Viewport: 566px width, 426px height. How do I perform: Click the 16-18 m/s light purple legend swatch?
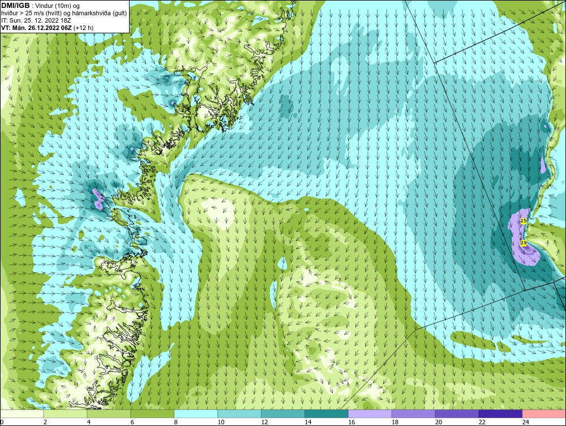click(x=370, y=414)
